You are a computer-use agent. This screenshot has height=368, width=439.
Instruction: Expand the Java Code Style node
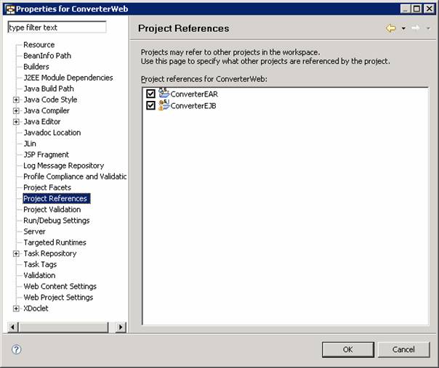[16, 99]
